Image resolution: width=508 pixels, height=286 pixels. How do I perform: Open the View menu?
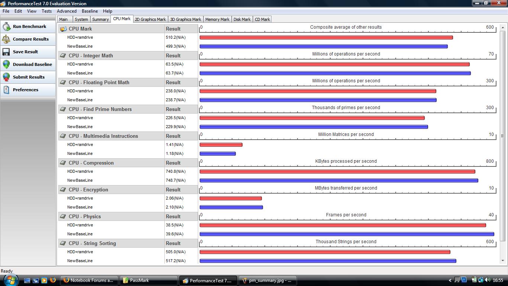point(32,11)
